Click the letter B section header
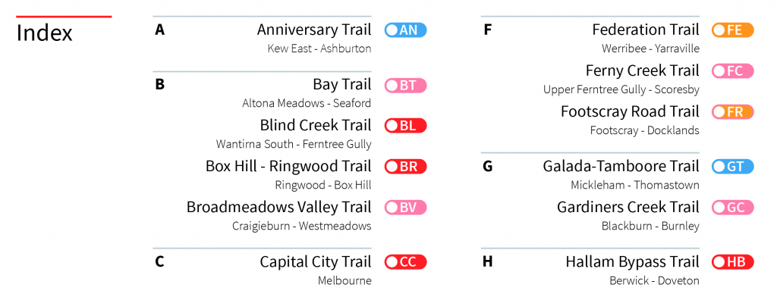This screenshot has height=294, width=777. pyautogui.click(x=159, y=85)
